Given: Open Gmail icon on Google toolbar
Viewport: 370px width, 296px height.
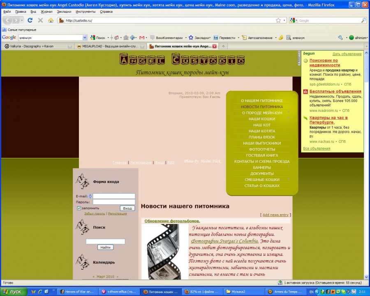Looking at the screenshot, I should (142, 37).
